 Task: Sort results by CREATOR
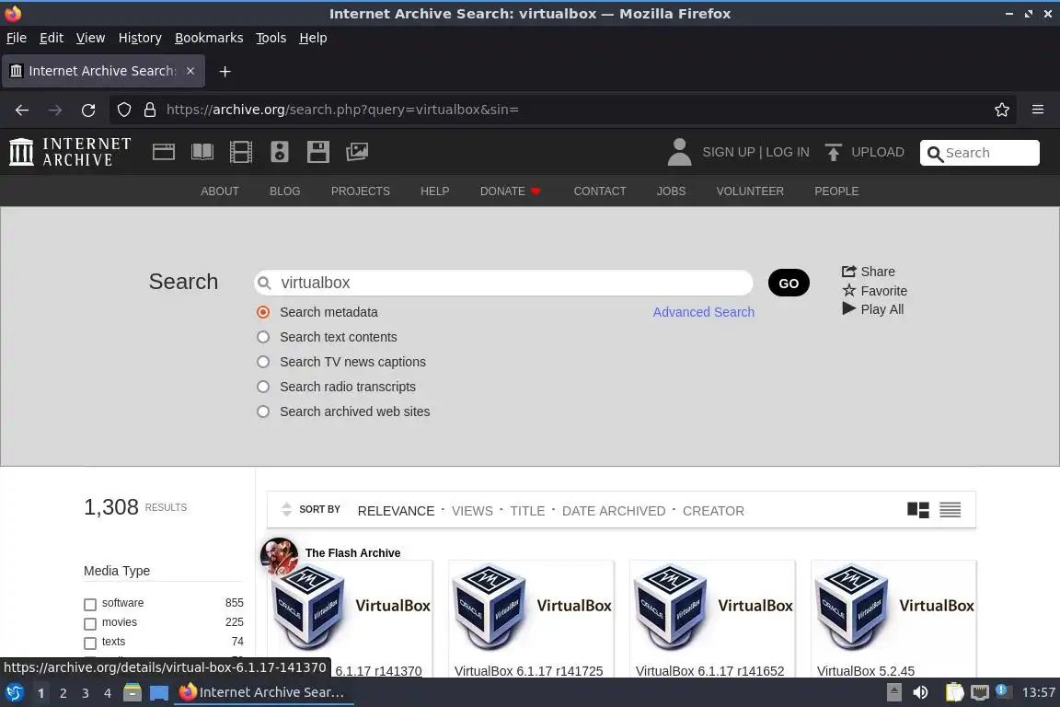(713, 511)
